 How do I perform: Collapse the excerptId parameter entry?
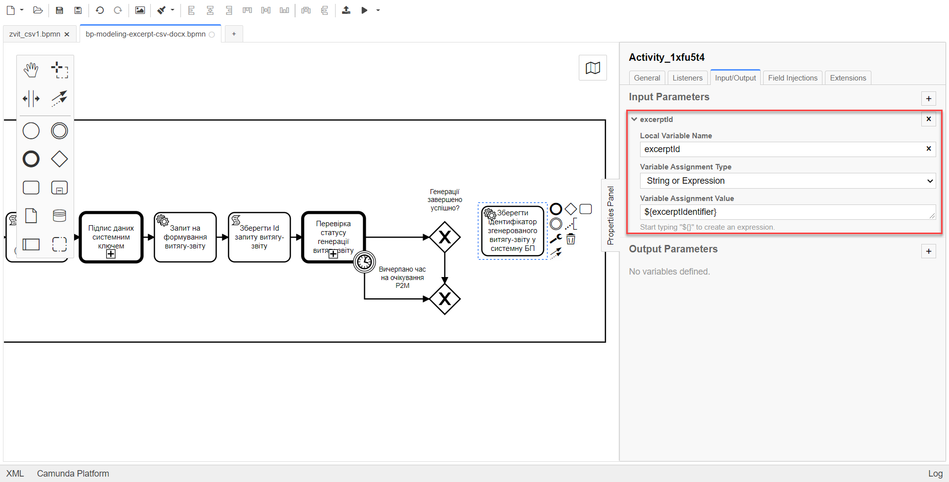[634, 119]
